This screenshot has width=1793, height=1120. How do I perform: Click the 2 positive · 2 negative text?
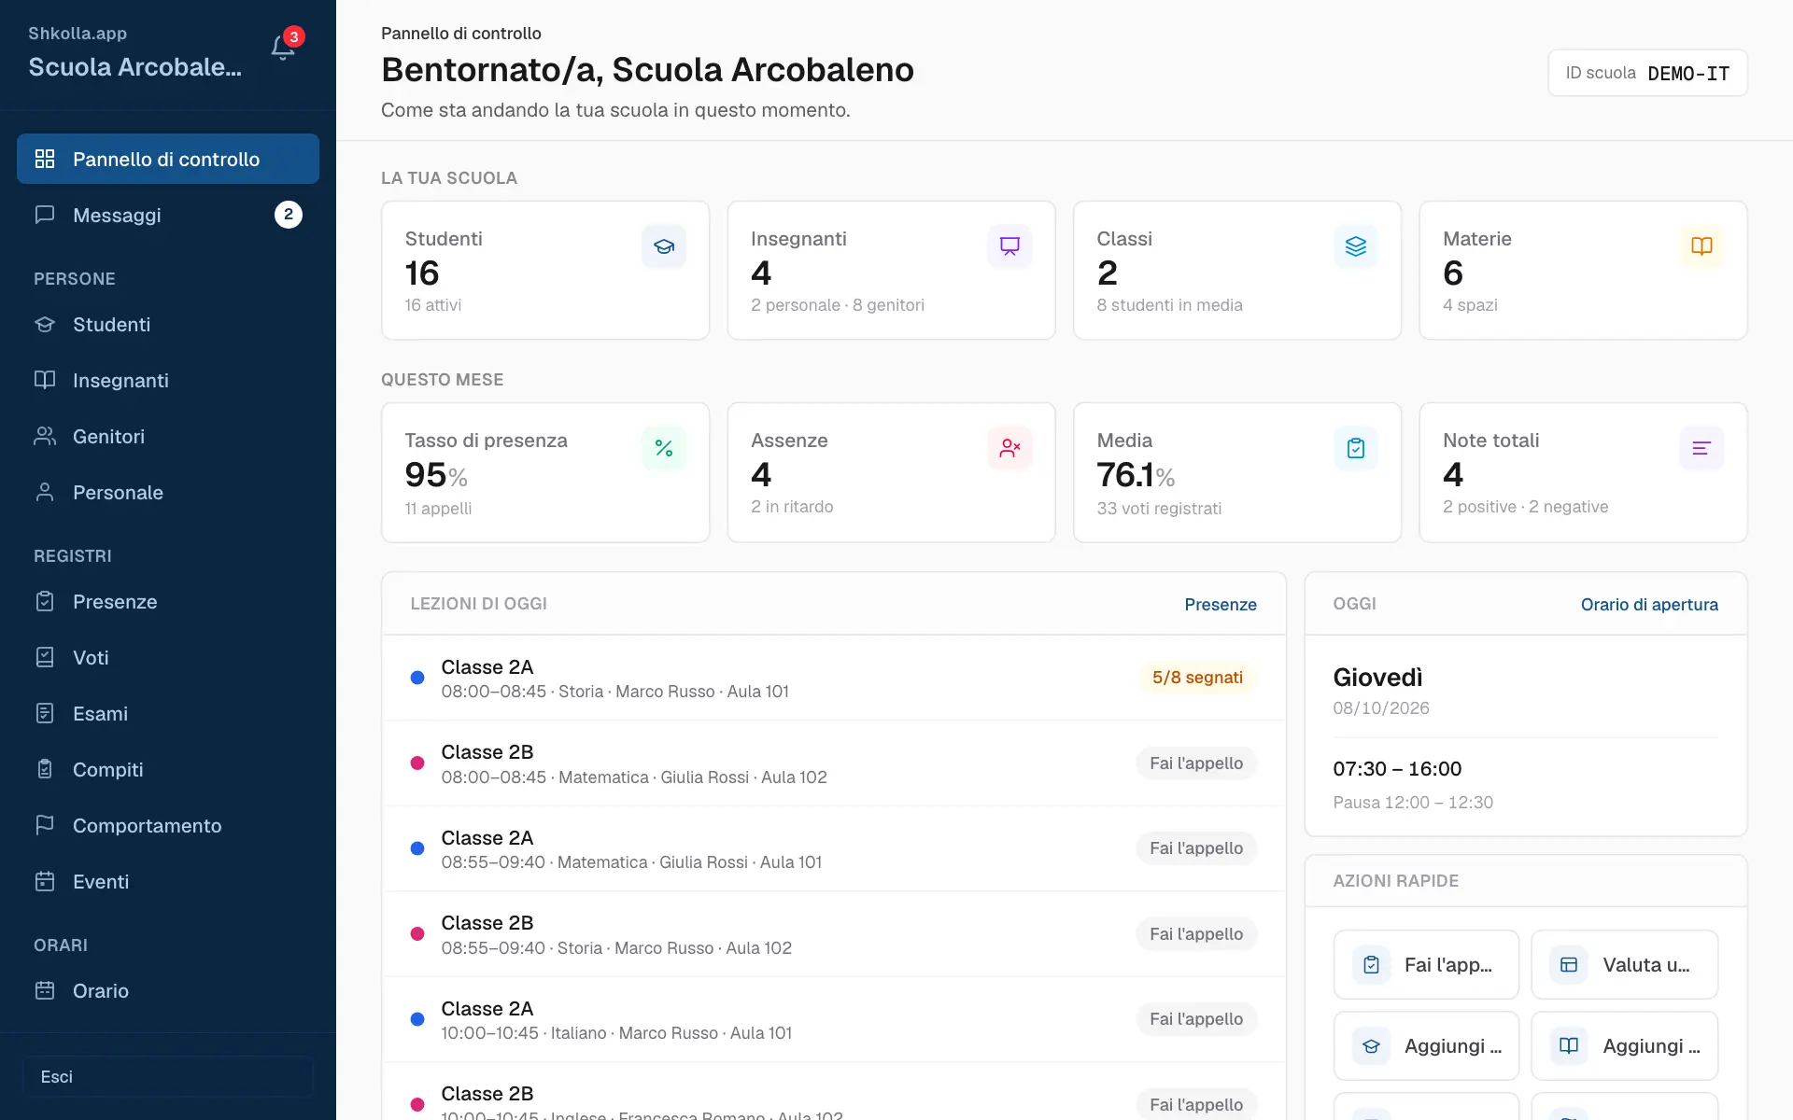pos(1525,507)
